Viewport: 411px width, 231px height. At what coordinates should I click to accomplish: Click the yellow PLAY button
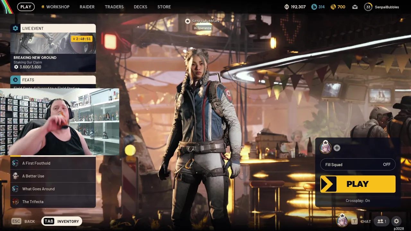click(x=358, y=184)
